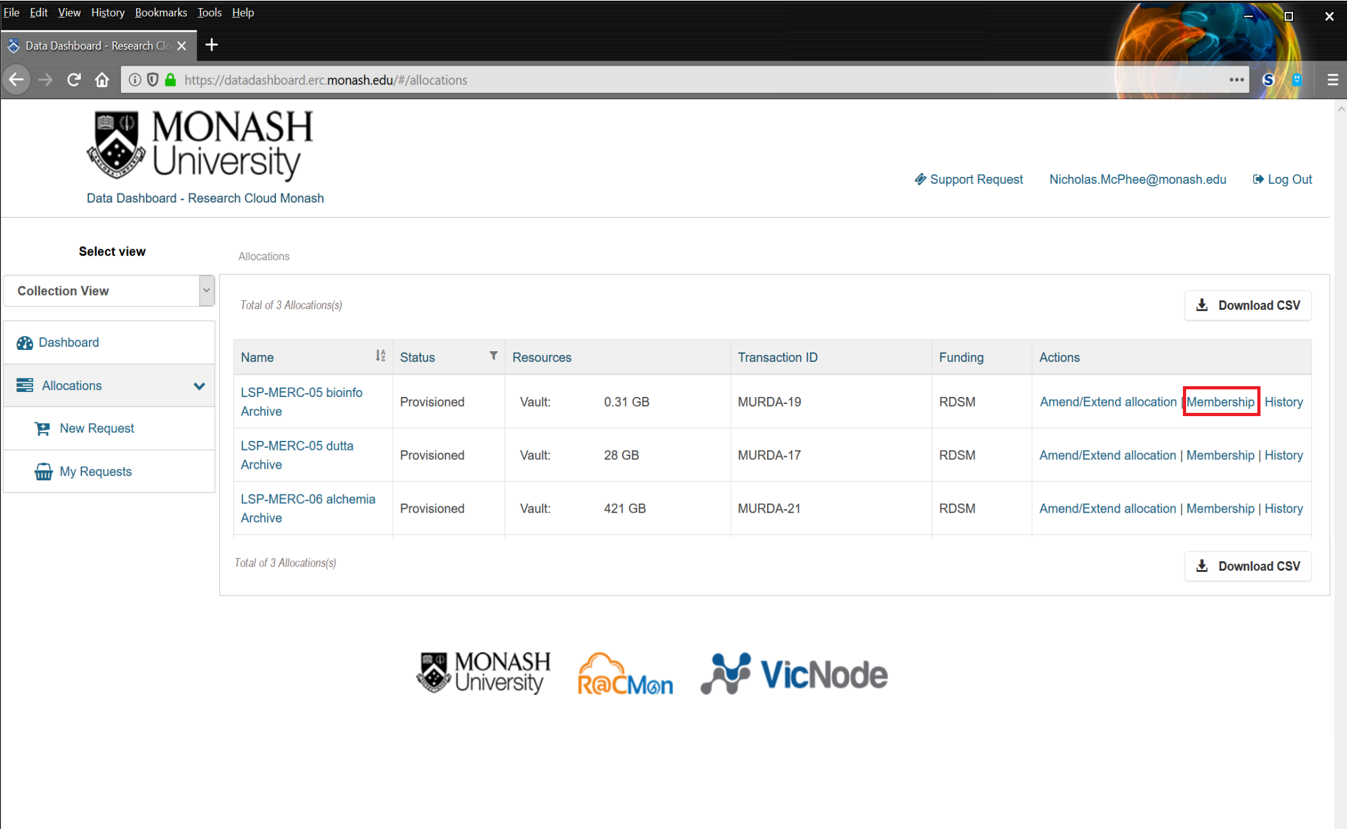
Task: Select New Request in sidebar
Action: point(97,428)
